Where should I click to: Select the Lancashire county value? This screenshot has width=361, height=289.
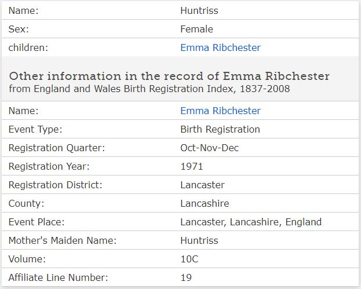pos(205,203)
